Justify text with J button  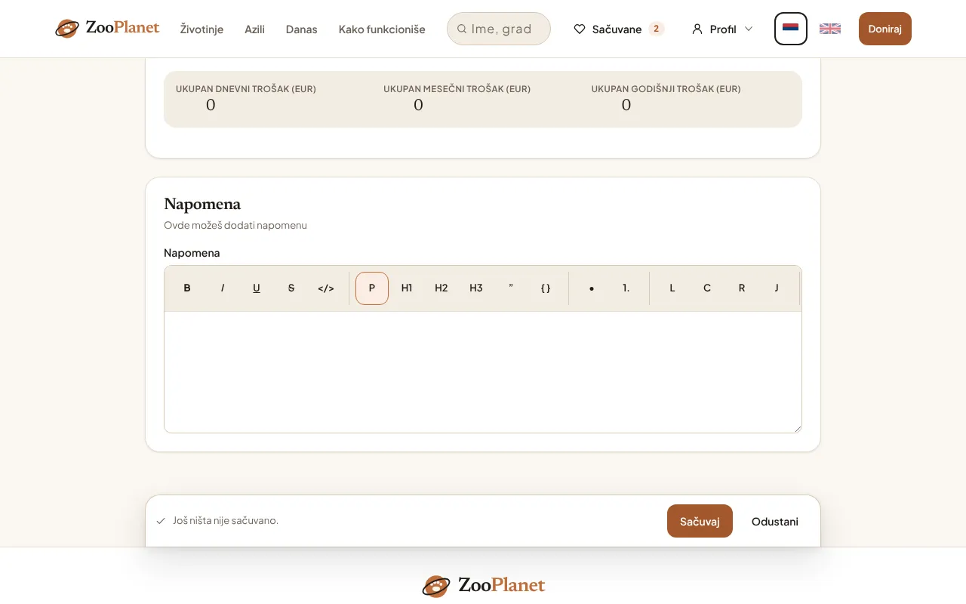point(777,288)
